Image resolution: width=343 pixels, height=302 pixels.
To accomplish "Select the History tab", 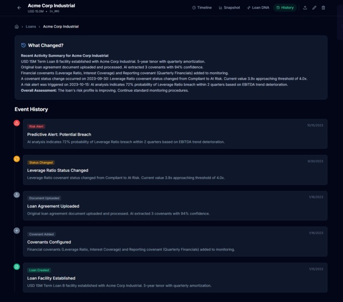I will [285, 8].
